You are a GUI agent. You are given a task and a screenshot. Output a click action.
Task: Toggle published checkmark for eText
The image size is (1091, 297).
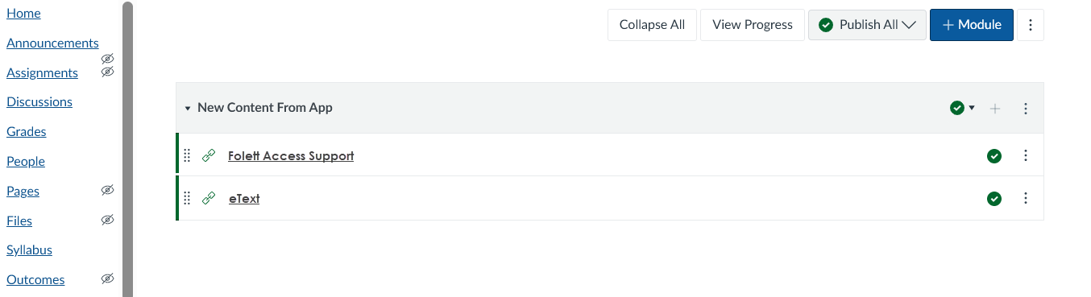[994, 198]
